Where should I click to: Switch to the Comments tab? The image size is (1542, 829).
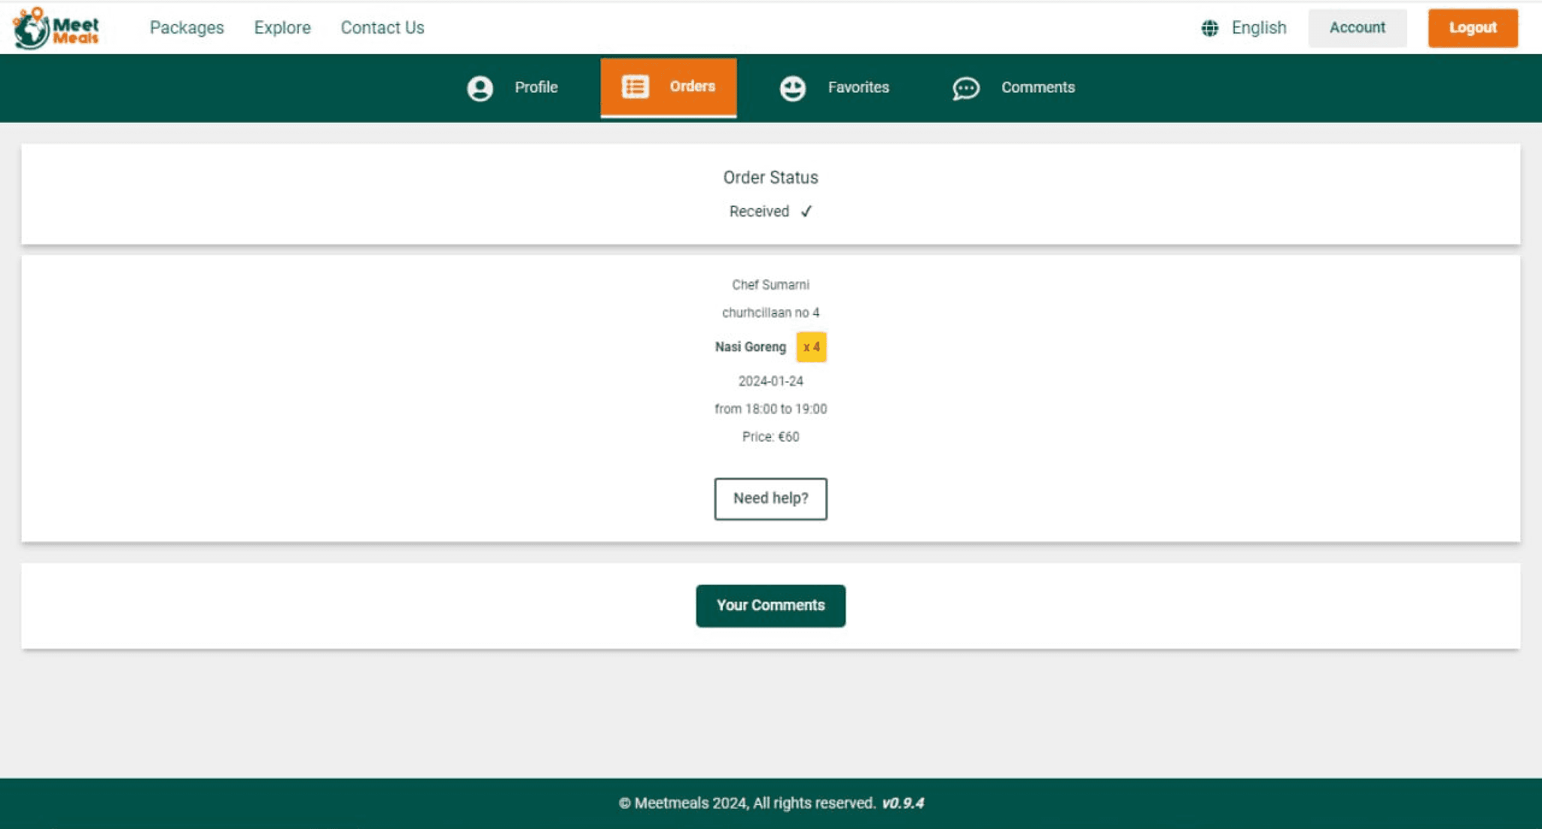[x=1038, y=87]
